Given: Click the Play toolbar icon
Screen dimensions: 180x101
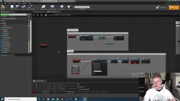Looking at the screenshot, I should tap(69, 7).
